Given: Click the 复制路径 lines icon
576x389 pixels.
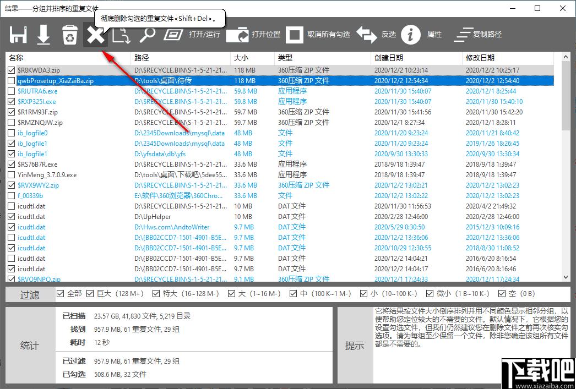Looking at the screenshot, I should click(x=463, y=35).
